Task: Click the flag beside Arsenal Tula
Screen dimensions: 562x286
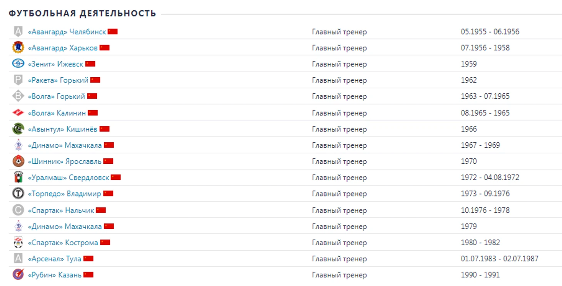Action: pyautogui.click(x=89, y=258)
